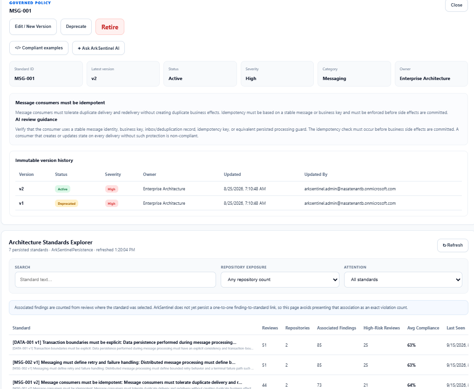Click the red Retire button
The width and height of the screenshot is (474, 389).
coord(110,27)
